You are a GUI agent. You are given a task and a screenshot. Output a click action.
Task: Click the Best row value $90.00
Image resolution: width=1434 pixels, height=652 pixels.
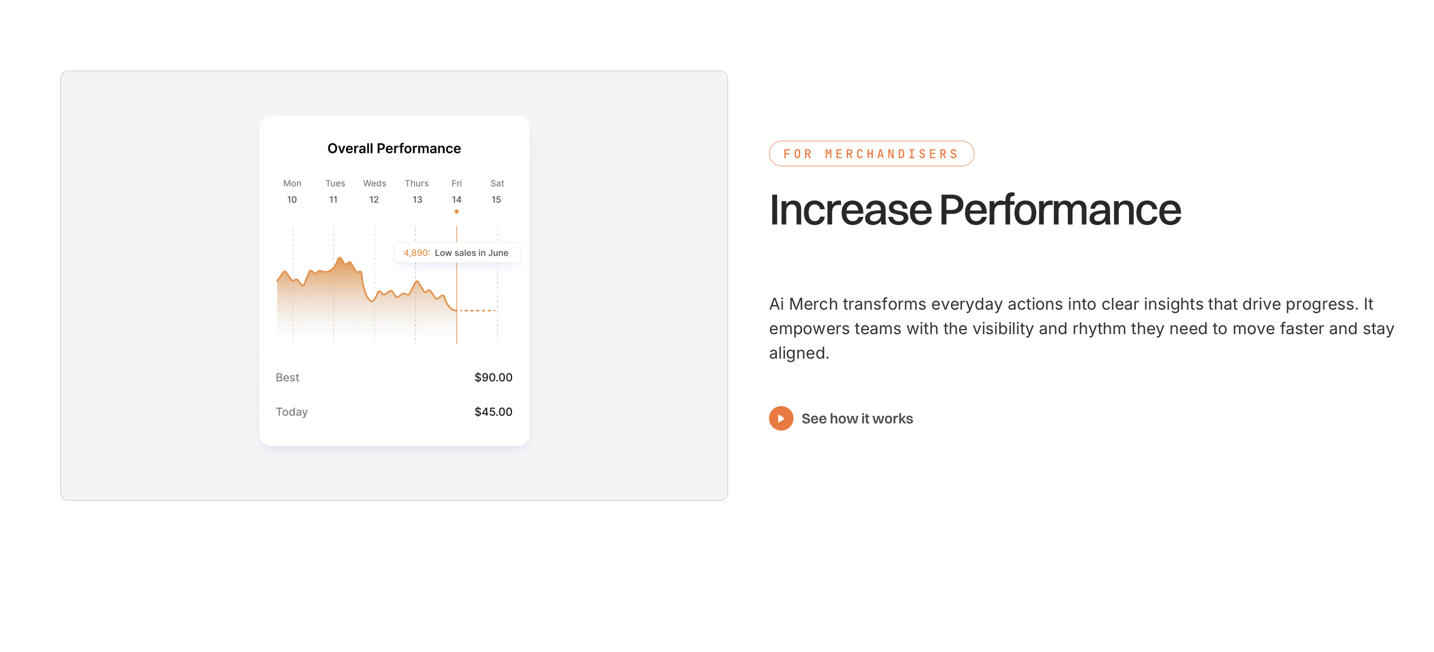(x=493, y=377)
